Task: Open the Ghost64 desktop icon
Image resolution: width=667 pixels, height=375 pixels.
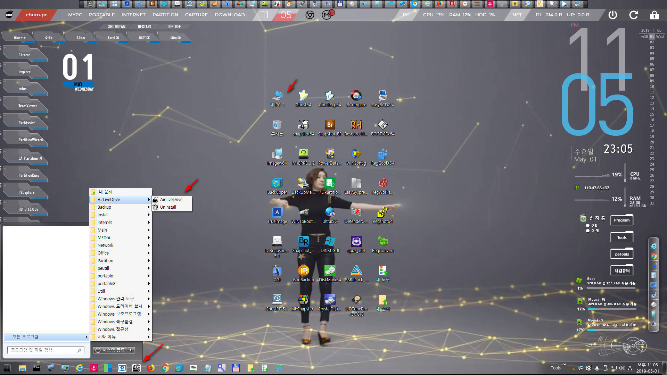Action: coord(303,98)
